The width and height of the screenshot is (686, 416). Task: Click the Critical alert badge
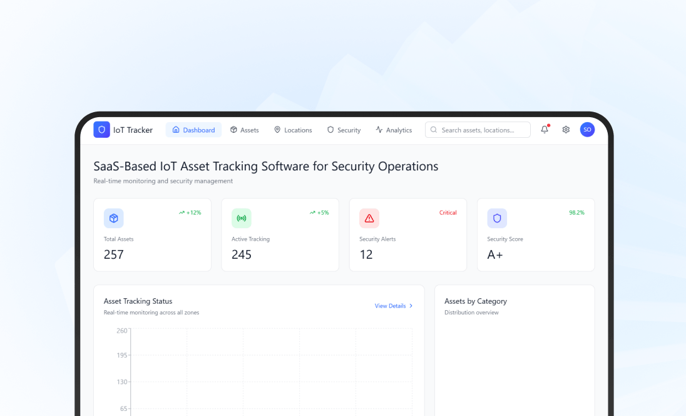pyautogui.click(x=448, y=212)
